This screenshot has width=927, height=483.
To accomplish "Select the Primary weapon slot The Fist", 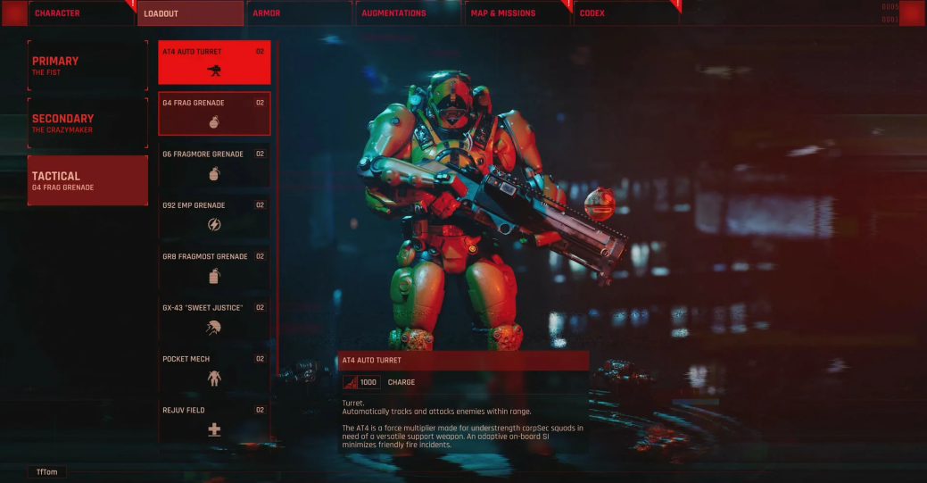I will coord(87,66).
